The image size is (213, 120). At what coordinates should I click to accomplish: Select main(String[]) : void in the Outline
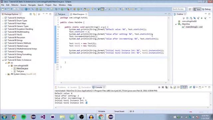(x=194, y=27)
